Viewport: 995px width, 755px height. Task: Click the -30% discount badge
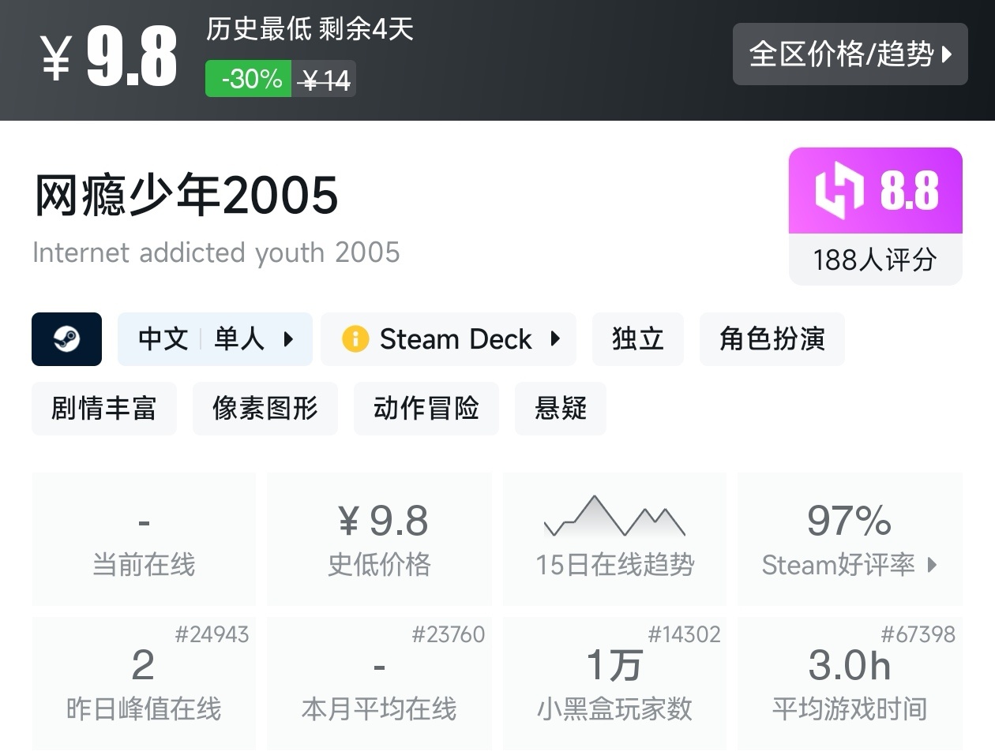pyautogui.click(x=249, y=79)
